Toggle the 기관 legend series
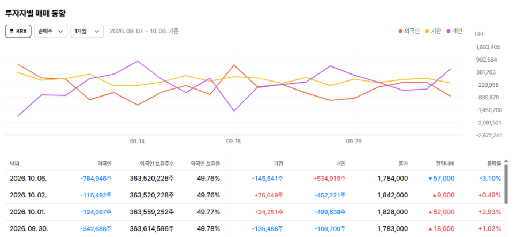 (433, 32)
